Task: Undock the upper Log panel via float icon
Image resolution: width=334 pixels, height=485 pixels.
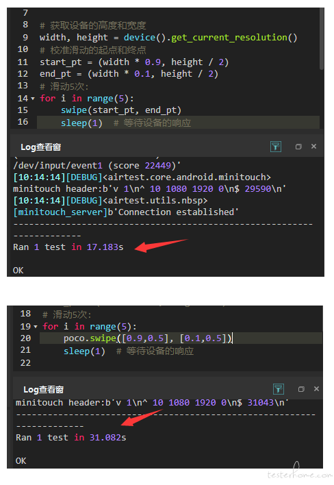Action: [298, 147]
